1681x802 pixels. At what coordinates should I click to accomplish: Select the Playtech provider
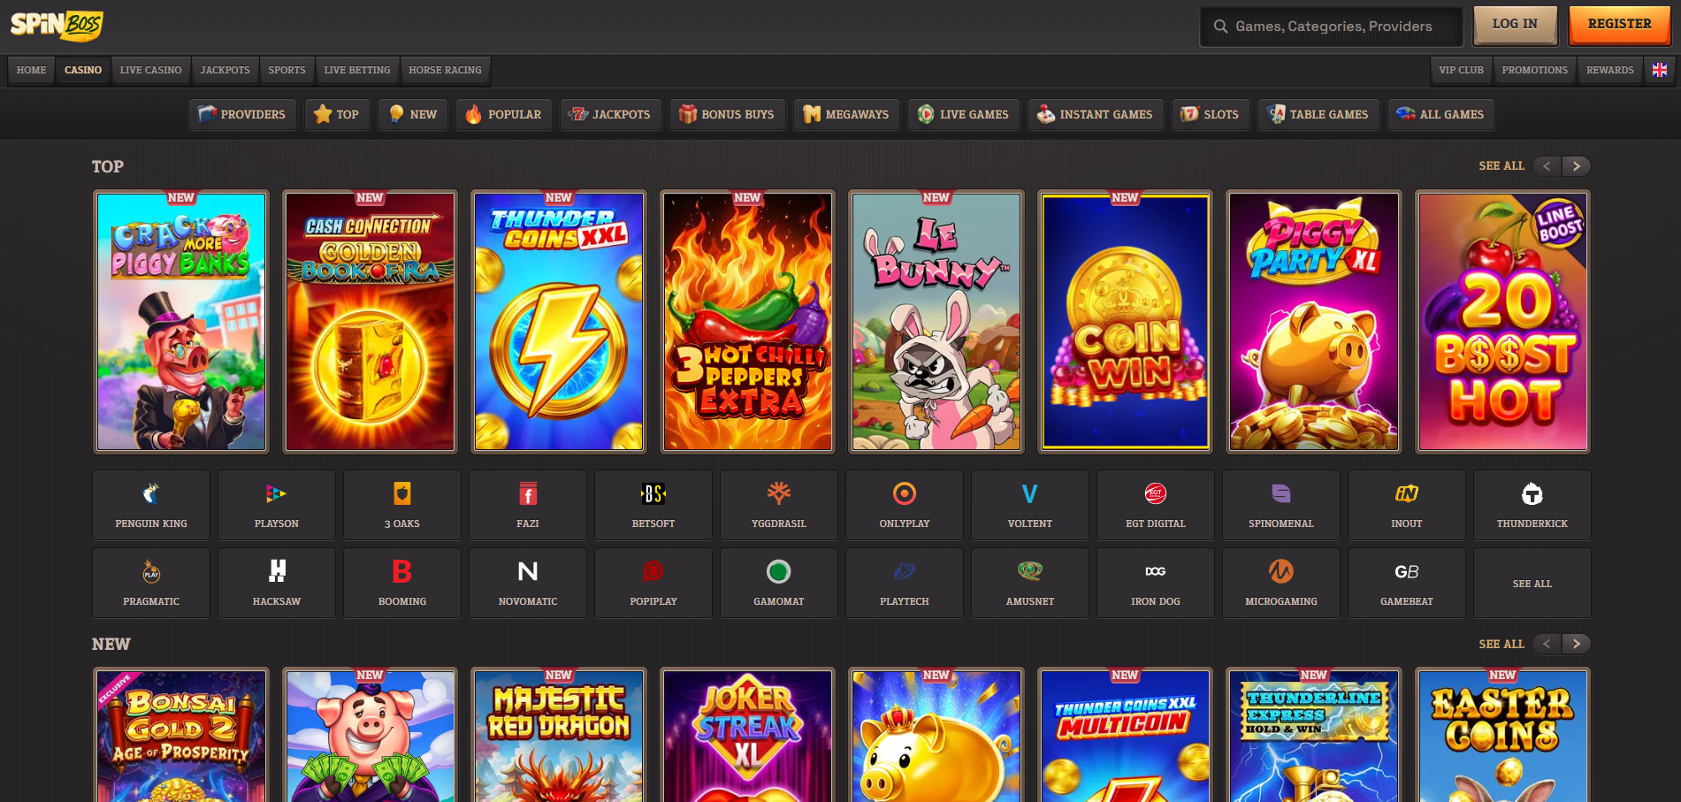tap(905, 583)
